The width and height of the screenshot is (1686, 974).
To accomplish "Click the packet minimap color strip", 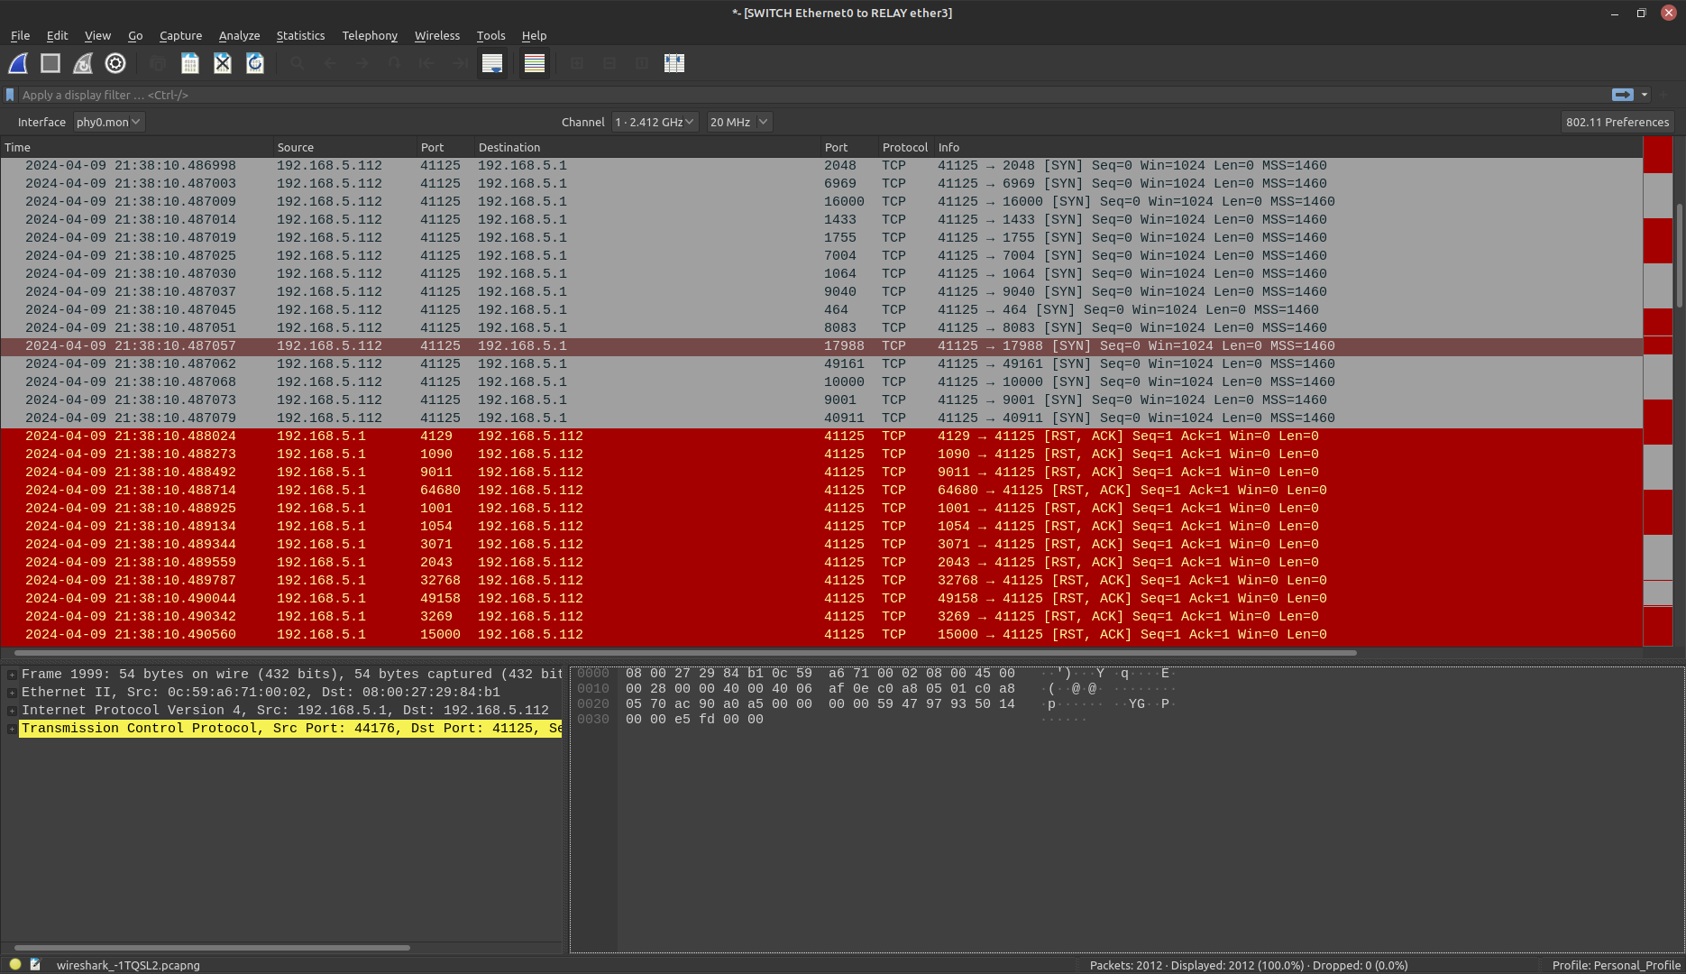I will tap(1658, 391).
